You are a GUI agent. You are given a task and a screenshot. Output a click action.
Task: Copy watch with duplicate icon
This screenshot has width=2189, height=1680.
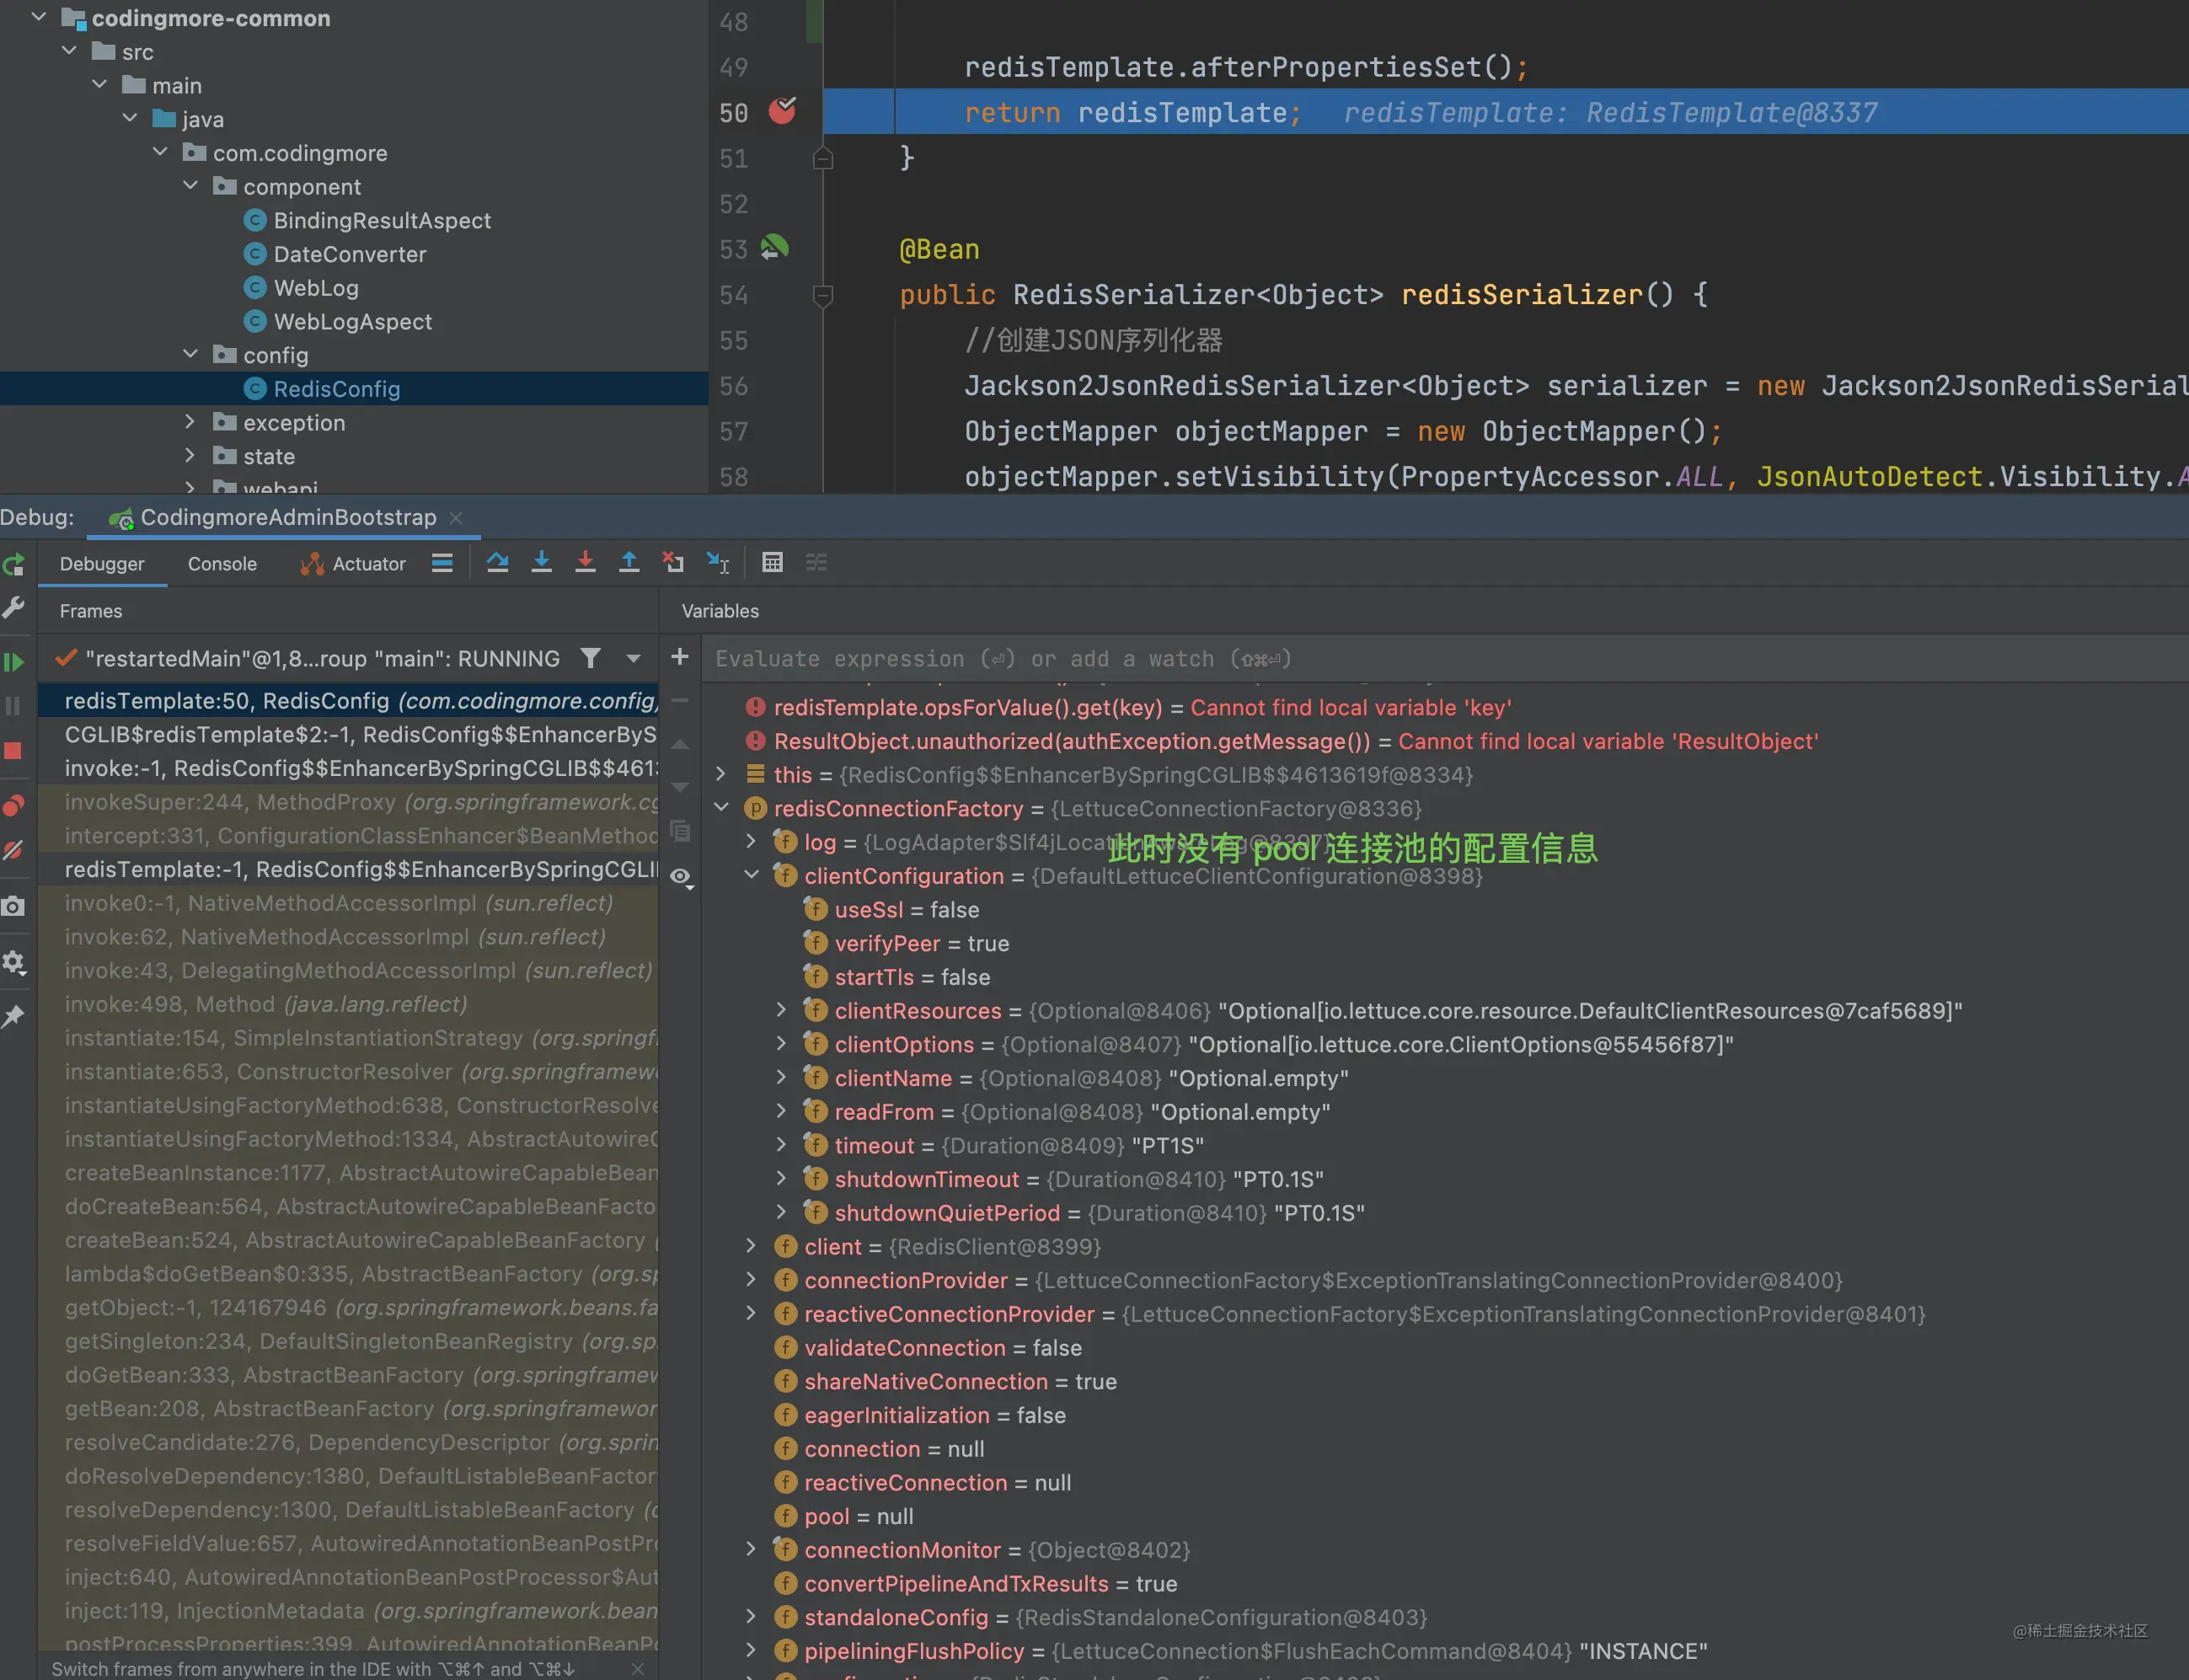[680, 831]
